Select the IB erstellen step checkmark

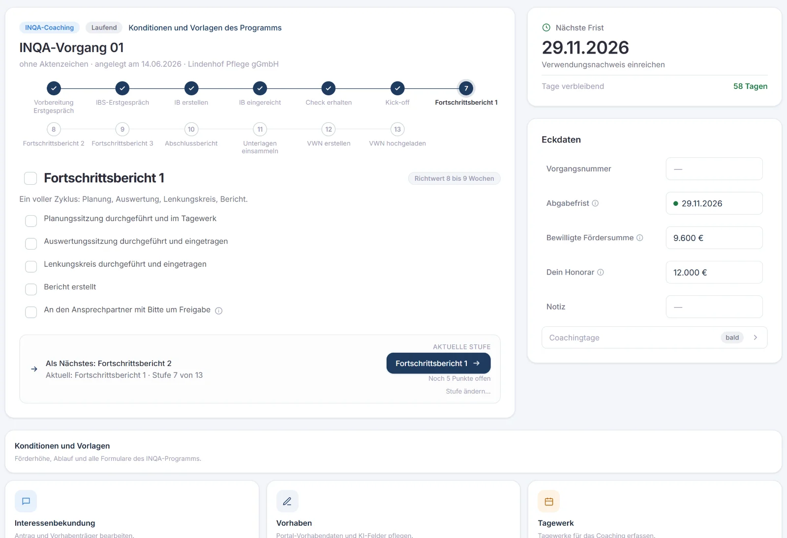coord(191,88)
